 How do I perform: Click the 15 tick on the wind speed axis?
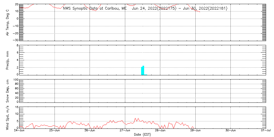(16, 107)
